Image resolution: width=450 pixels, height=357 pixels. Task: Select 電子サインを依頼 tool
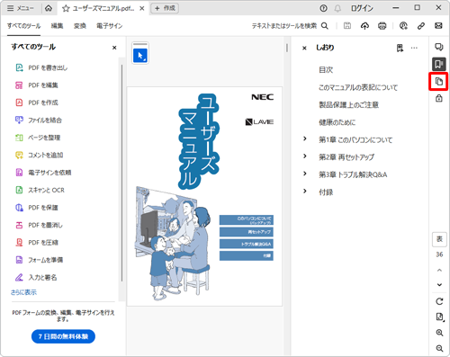pyautogui.click(x=43, y=173)
